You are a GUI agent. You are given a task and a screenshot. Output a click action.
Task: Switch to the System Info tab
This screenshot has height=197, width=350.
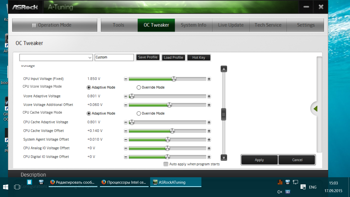click(x=193, y=25)
